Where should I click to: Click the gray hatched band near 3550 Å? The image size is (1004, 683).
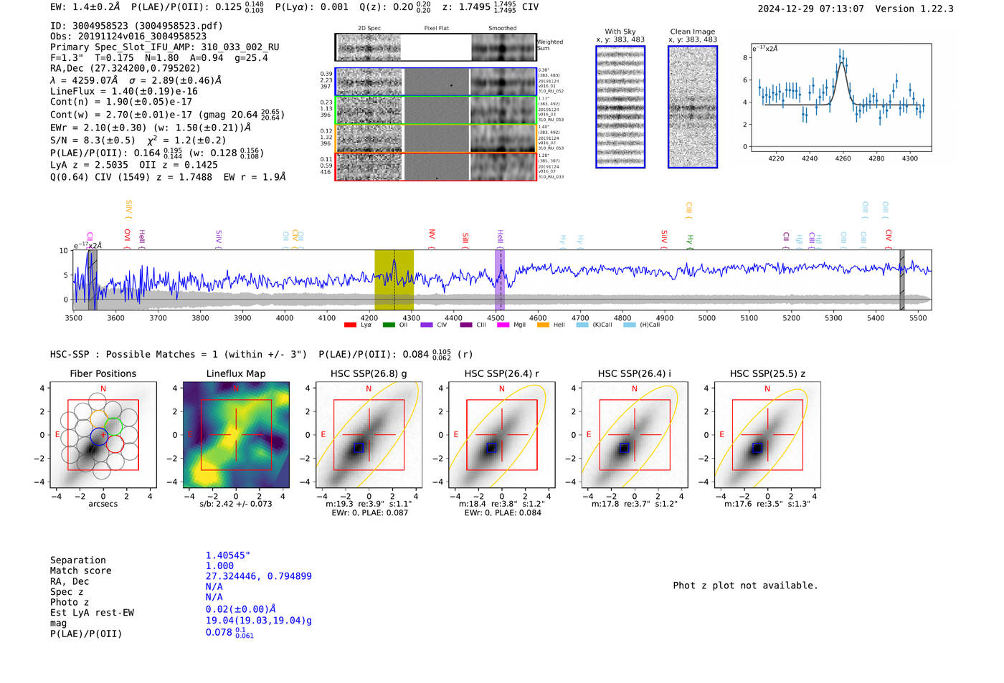pos(93,280)
